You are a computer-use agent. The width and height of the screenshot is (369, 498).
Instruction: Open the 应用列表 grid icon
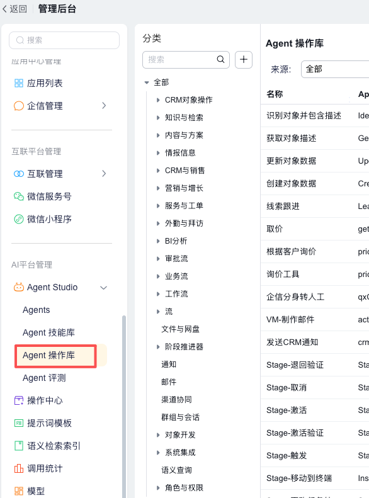point(19,83)
